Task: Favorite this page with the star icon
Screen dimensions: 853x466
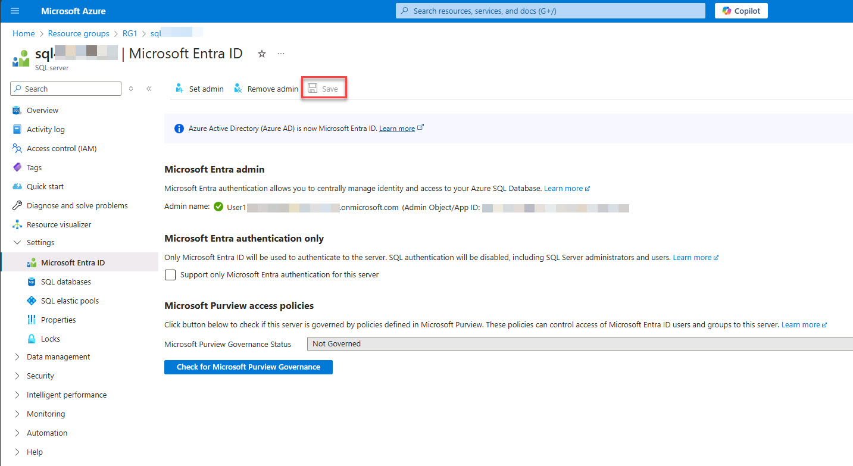Action: 261,54
